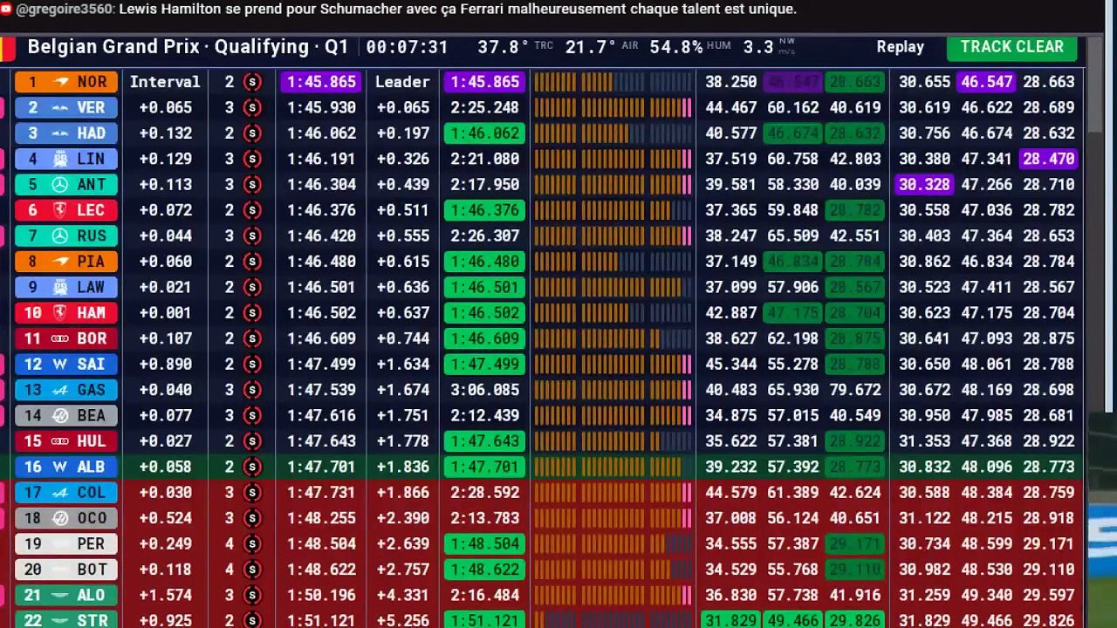The height and width of the screenshot is (628, 1117).
Task: Select the Sauber team icon for HUL
Action: pyautogui.click(x=60, y=441)
